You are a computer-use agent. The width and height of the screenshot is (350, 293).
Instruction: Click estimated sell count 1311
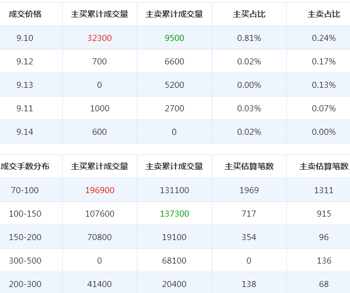(x=324, y=190)
